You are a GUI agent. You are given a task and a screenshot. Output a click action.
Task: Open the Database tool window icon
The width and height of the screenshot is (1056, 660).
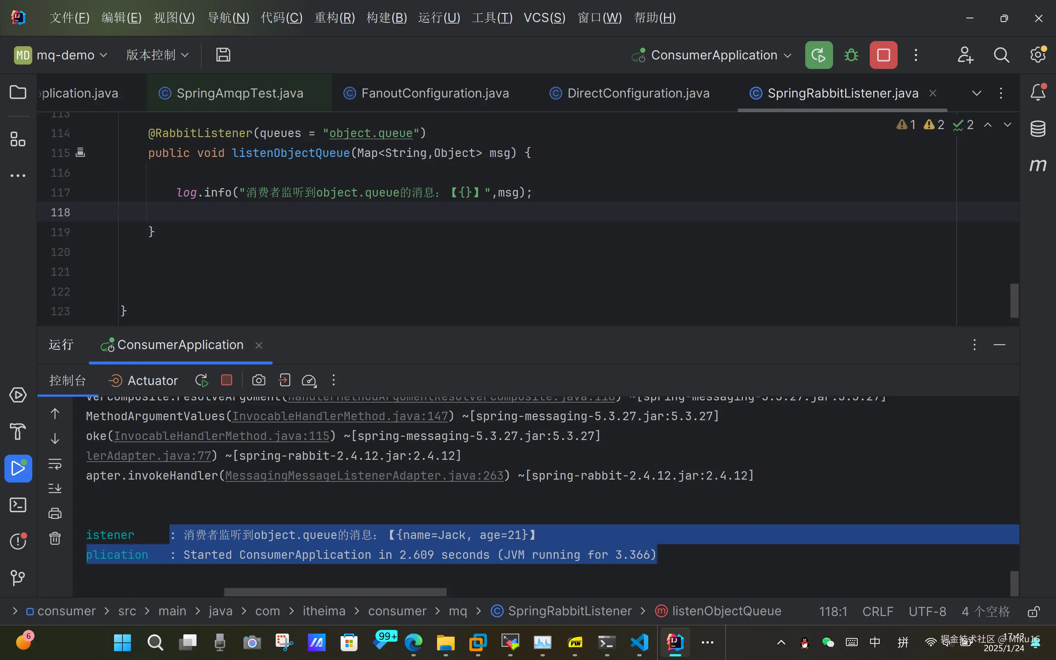coord(1038,129)
